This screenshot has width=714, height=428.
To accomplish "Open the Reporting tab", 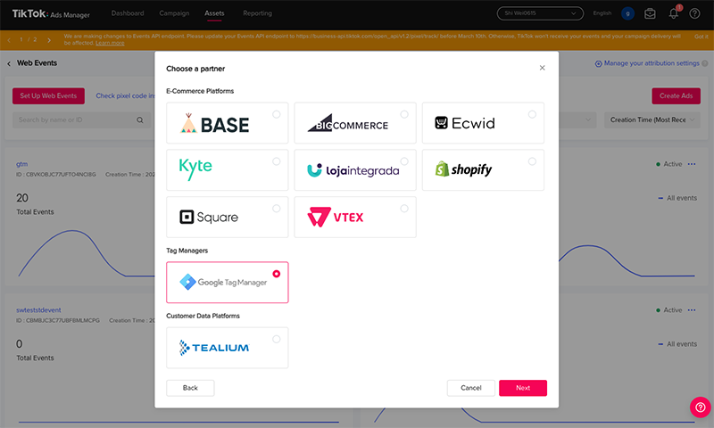I will coord(257,13).
